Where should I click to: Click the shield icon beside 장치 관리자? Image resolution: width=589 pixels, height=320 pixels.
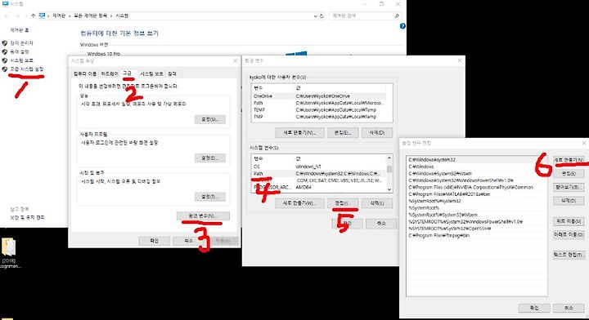5,43
